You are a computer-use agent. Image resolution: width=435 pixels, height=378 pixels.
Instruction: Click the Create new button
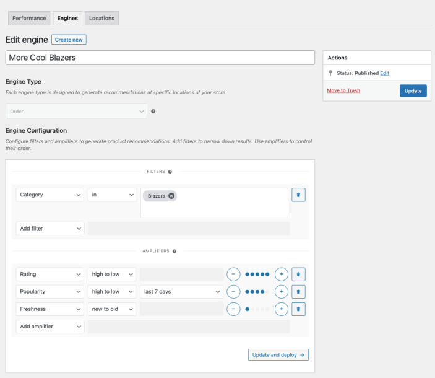pos(69,40)
